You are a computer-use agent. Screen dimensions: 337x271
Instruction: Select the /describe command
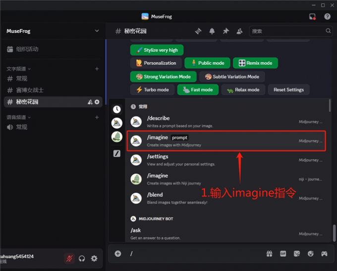226,121
